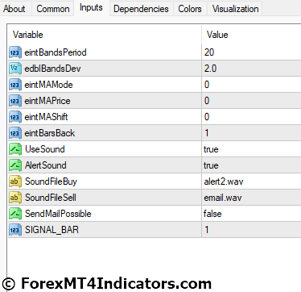
Task: Edit the edblBandsDev value 2.0
Action: (251, 69)
